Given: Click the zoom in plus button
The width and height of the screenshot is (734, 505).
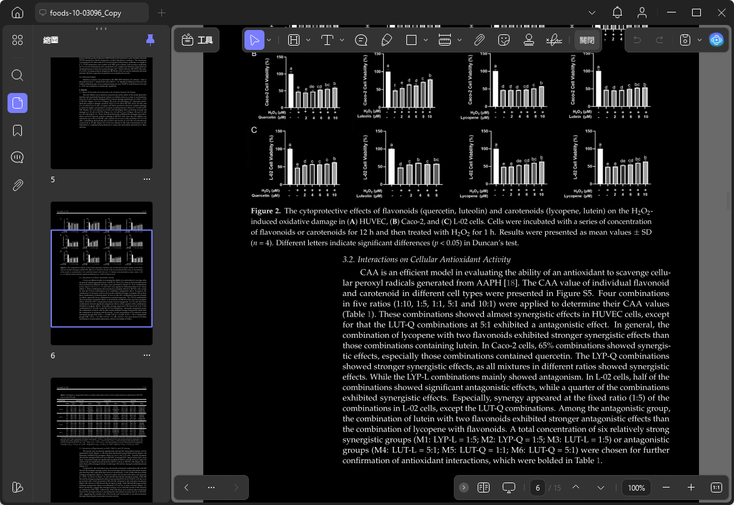Looking at the screenshot, I should click(691, 488).
